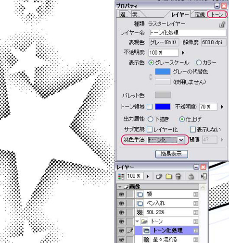Screen dimensions: 229x243
Task: Open the Layer panel flyout menu icon
Action: (204, 176)
